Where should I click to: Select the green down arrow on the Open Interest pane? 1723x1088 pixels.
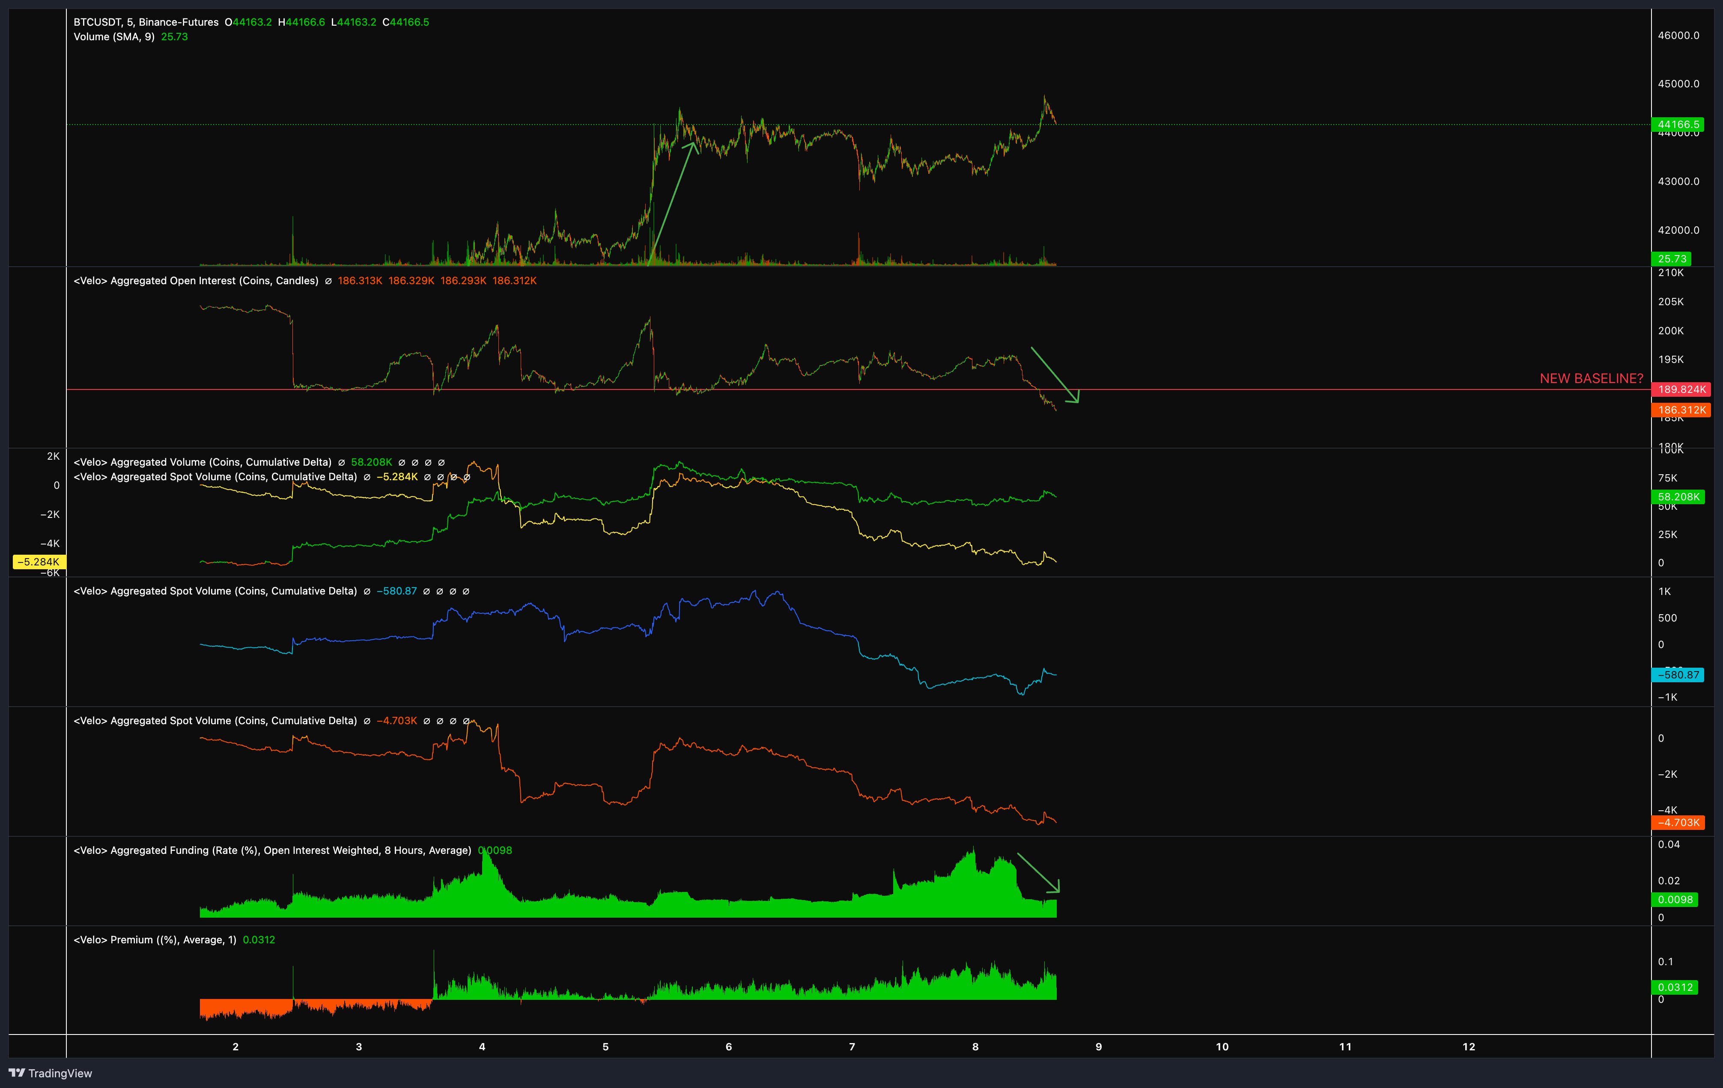click(1055, 375)
